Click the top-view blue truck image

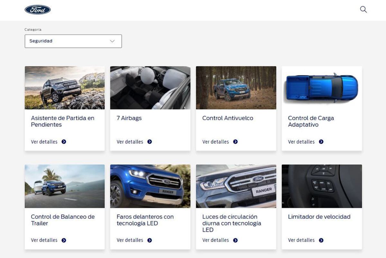pyautogui.click(x=322, y=88)
